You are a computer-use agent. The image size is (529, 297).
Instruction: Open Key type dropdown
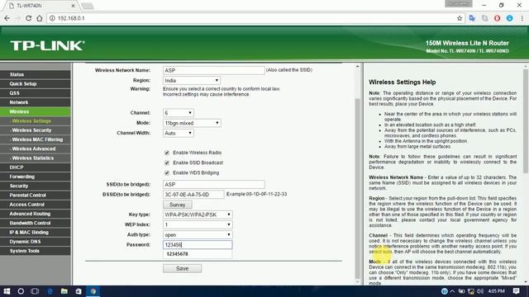click(x=198, y=214)
